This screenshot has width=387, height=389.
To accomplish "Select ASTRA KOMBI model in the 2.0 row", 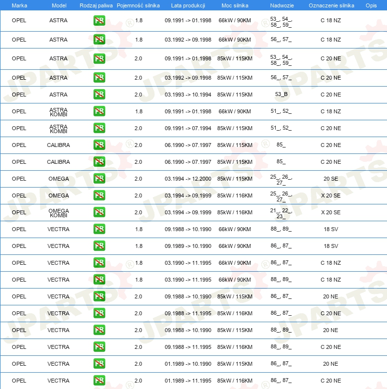I will pos(58,129).
